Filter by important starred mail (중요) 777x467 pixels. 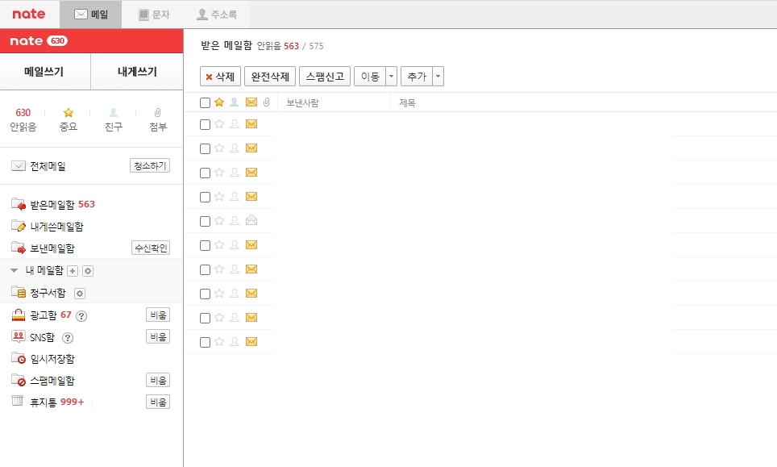(x=69, y=119)
